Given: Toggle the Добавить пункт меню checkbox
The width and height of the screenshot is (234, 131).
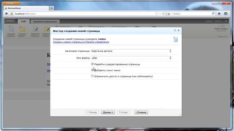Looking at the screenshot, I should pyautogui.click(x=93, y=70).
